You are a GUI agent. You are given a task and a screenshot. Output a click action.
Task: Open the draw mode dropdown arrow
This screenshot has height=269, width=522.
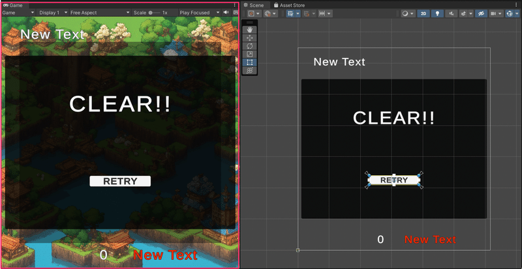point(412,14)
